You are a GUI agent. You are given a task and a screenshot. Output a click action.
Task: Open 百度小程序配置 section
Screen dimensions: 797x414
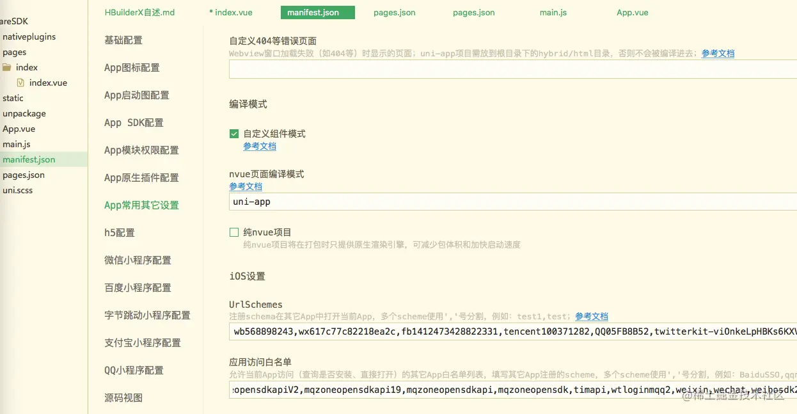(138, 288)
